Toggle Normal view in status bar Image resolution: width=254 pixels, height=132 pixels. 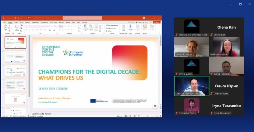click(126, 116)
